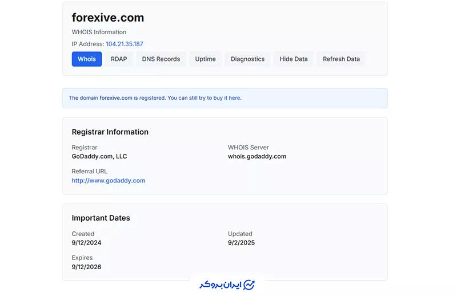This screenshot has width=457, height=297.
Task: Open the DNS Records tab
Action: 161,59
